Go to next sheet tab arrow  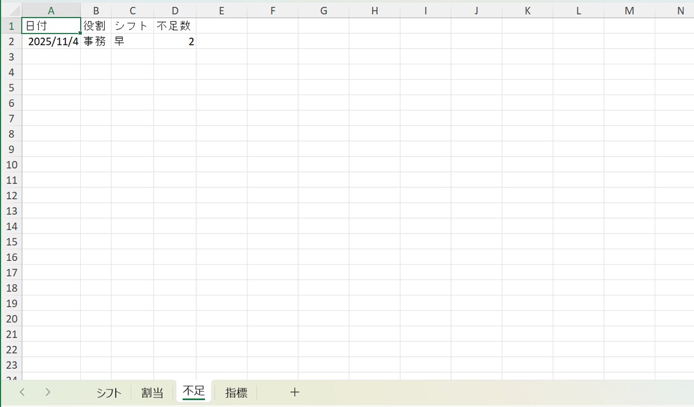pos(48,392)
